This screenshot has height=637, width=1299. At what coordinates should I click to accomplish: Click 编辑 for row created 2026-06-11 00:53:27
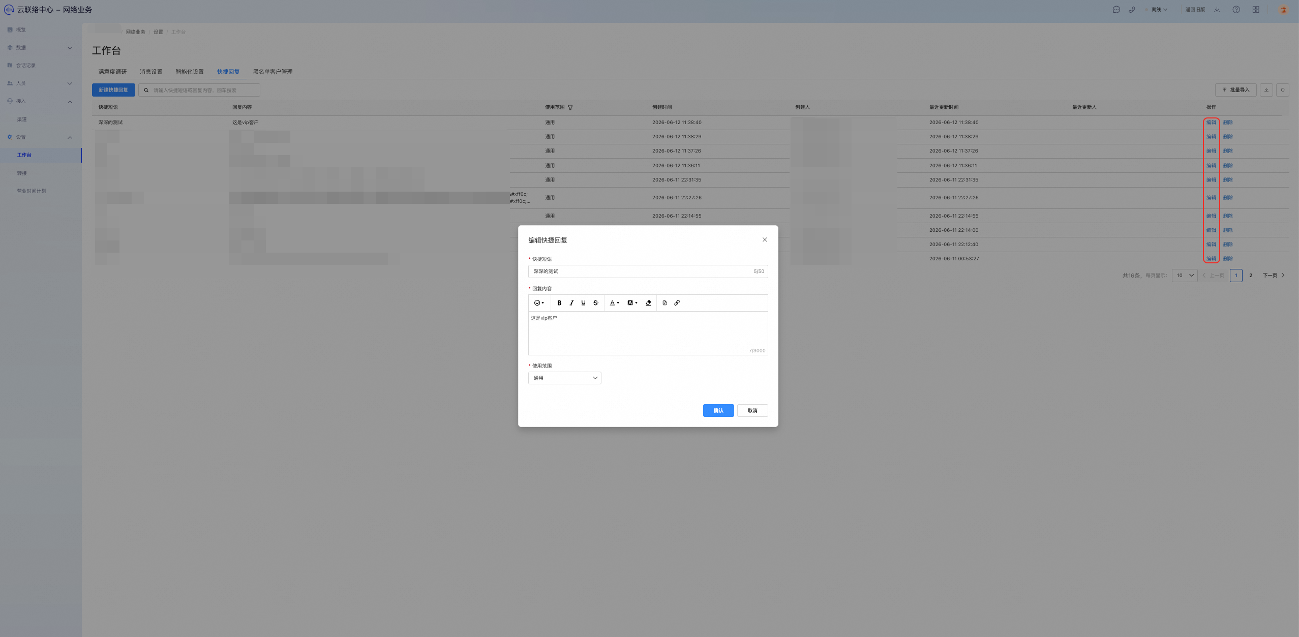click(x=1211, y=259)
